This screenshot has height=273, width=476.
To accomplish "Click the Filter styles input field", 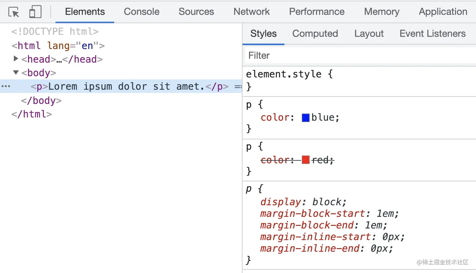I will (359, 56).
